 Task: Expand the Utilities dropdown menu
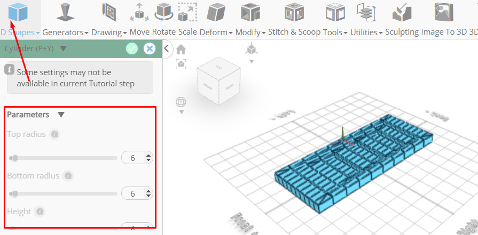(380, 33)
